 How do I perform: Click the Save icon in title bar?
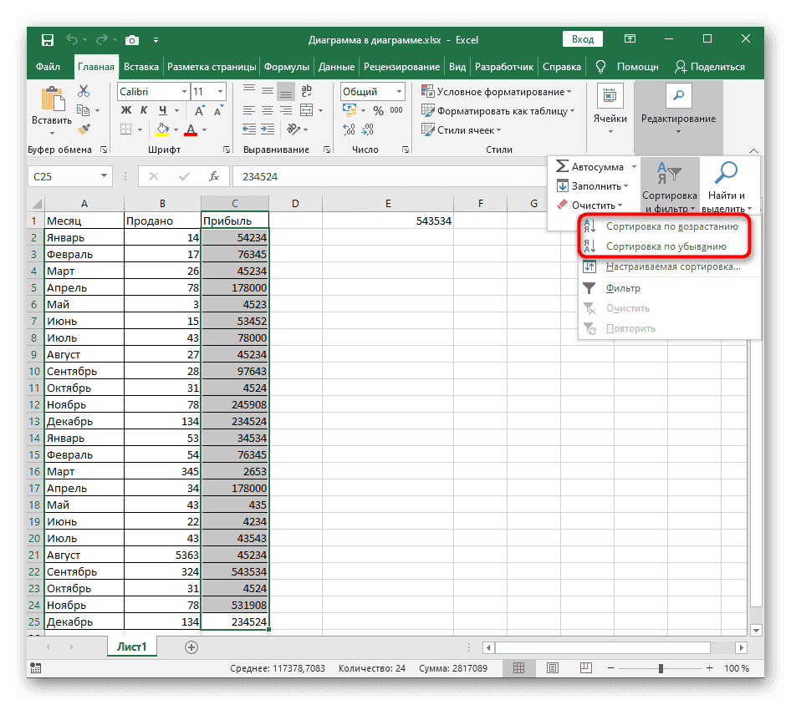(x=48, y=39)
